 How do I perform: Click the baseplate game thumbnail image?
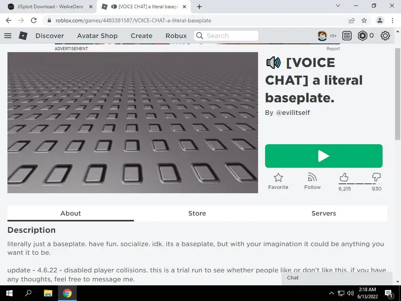click(x=133, y=123)
